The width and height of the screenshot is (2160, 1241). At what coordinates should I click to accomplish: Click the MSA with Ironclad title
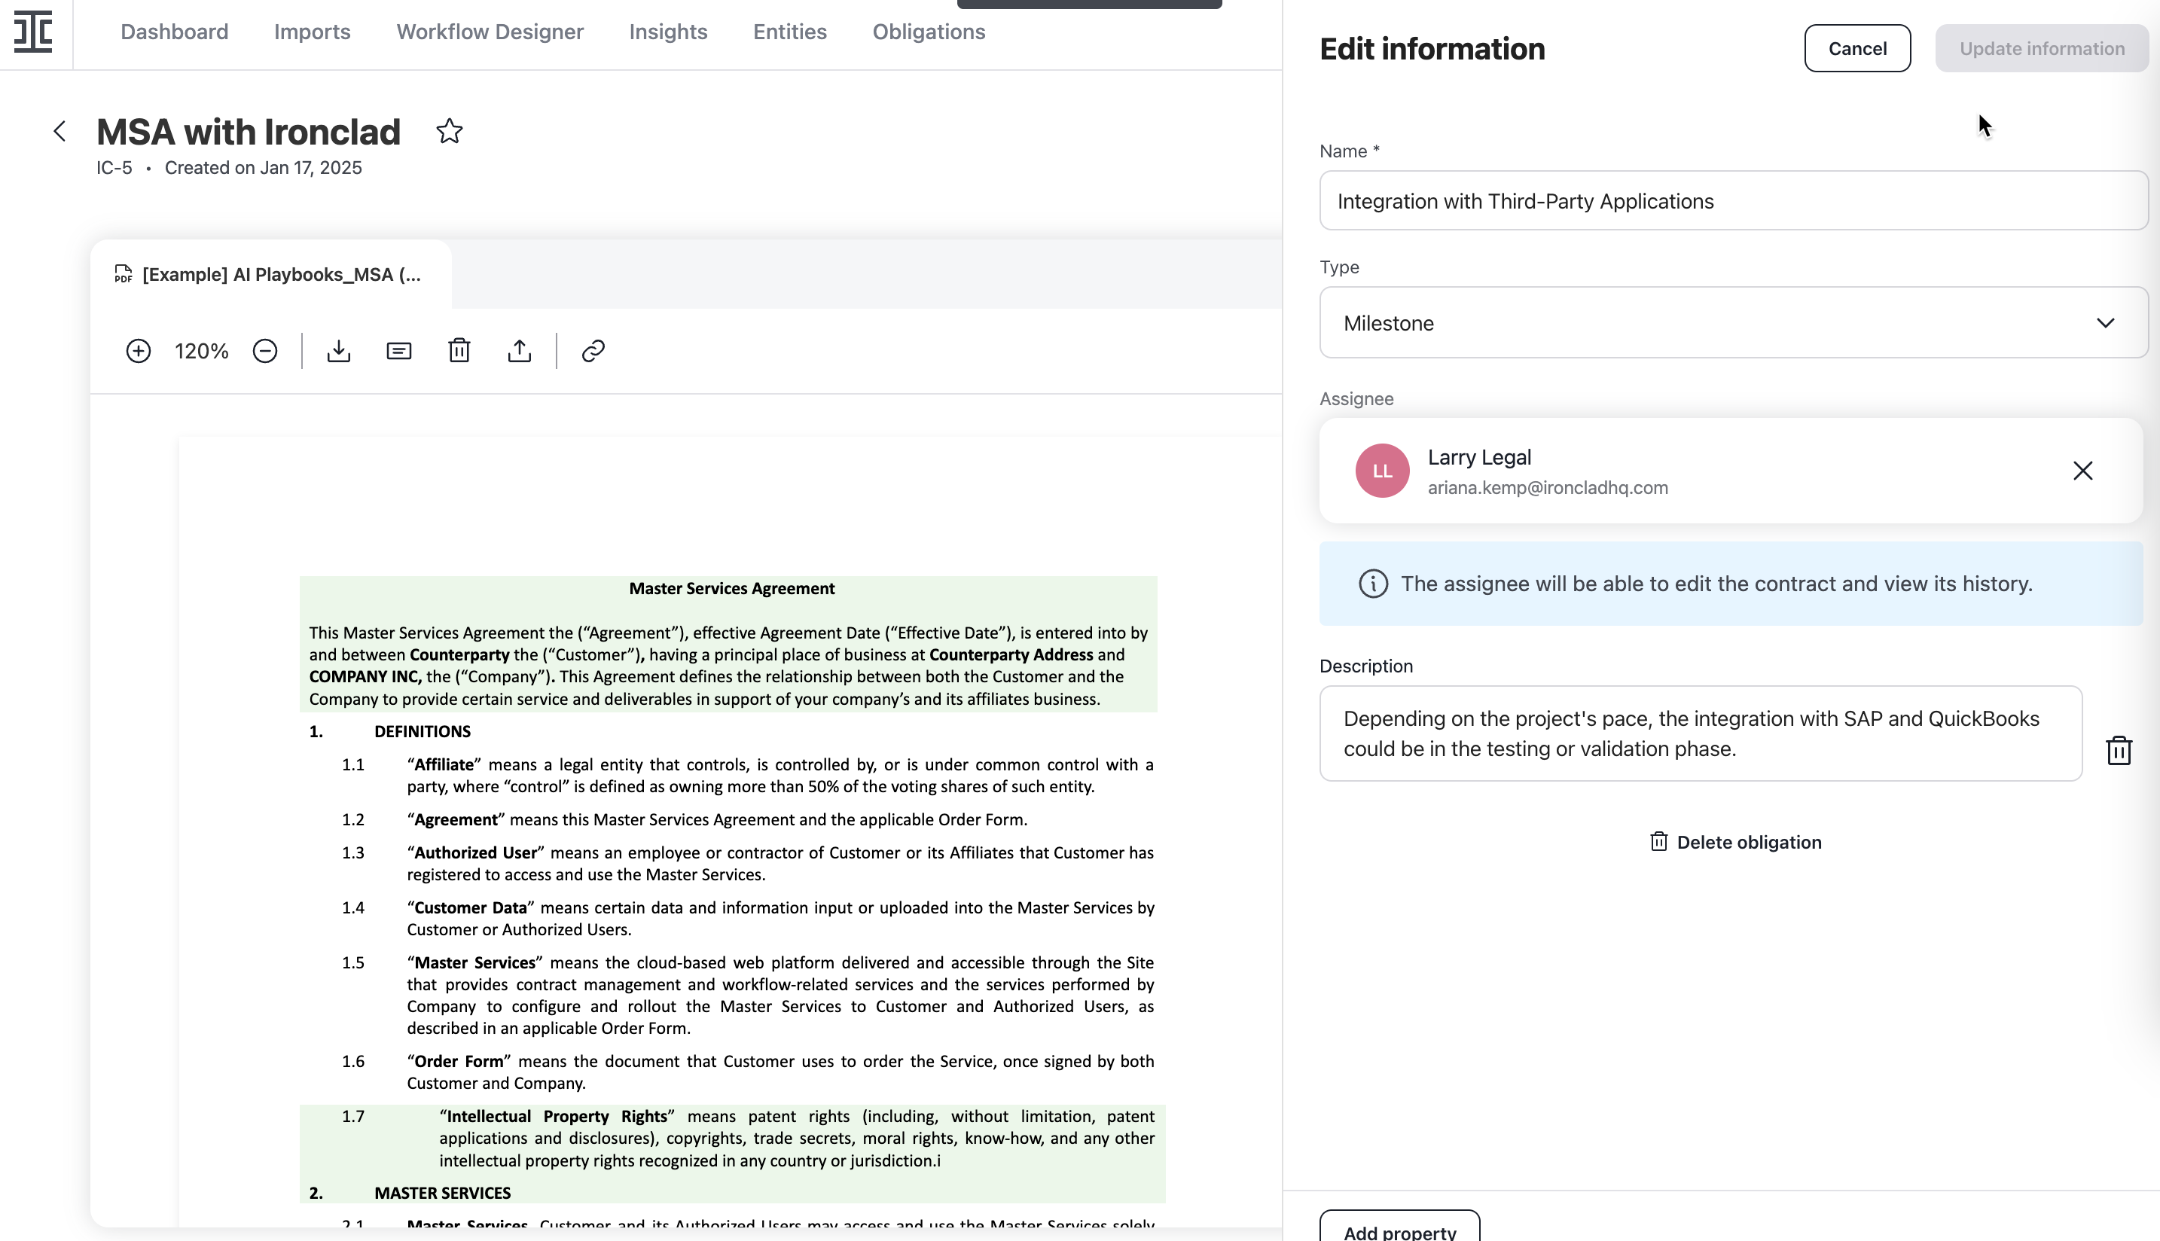click(x=248, y=132)
